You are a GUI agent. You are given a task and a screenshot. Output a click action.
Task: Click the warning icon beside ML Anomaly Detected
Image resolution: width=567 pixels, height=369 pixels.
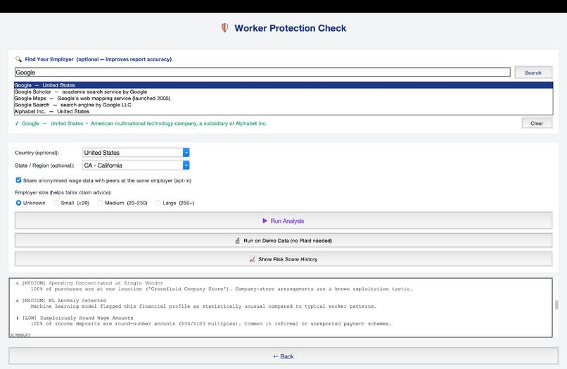(18, 301)
